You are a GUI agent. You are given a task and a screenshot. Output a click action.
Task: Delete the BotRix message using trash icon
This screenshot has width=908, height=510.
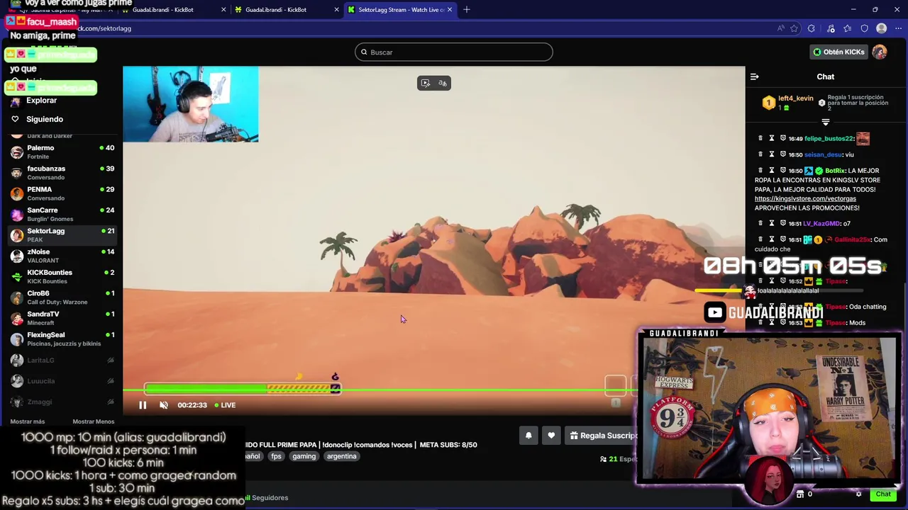click(x=760, y=171)
